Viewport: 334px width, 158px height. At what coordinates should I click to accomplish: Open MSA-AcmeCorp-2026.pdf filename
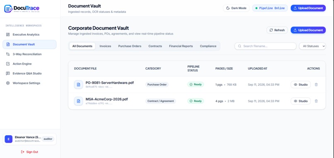point(107,99)
